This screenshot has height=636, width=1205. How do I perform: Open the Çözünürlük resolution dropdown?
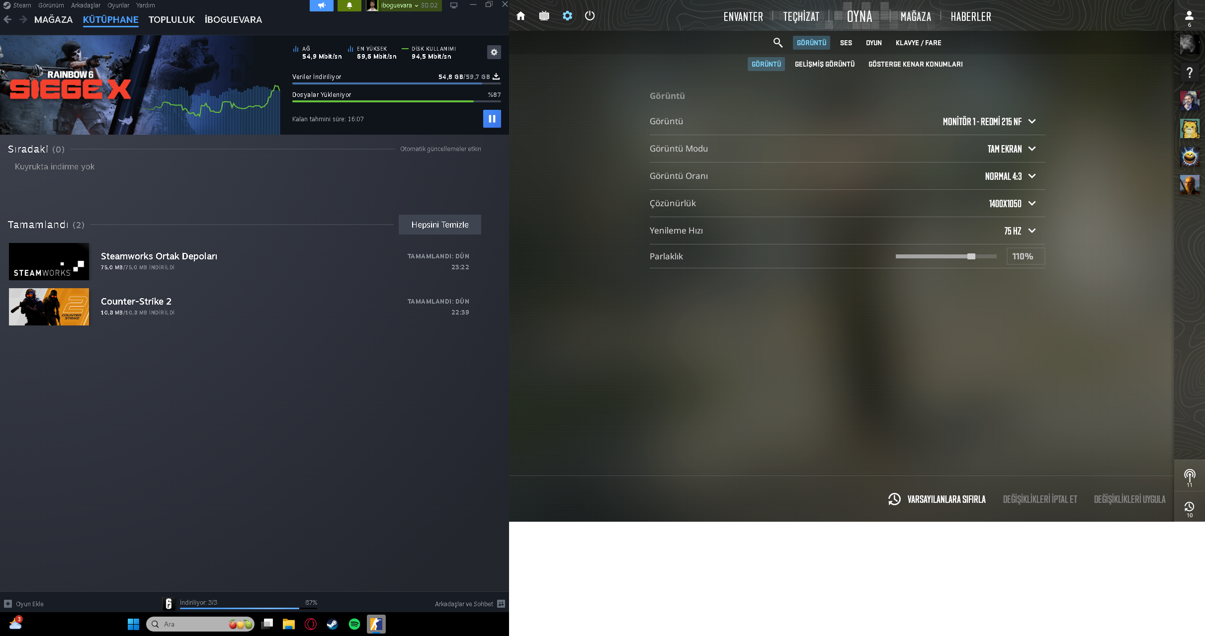[1013, 204]
